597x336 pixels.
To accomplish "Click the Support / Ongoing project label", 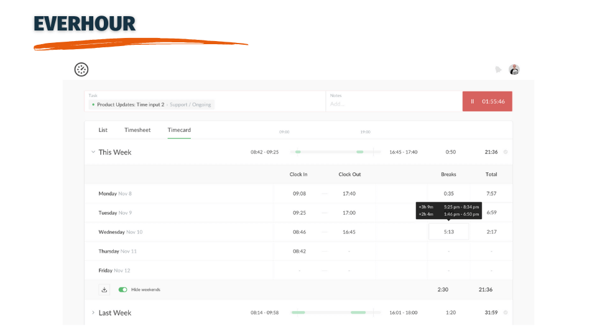I will point(190,105).
